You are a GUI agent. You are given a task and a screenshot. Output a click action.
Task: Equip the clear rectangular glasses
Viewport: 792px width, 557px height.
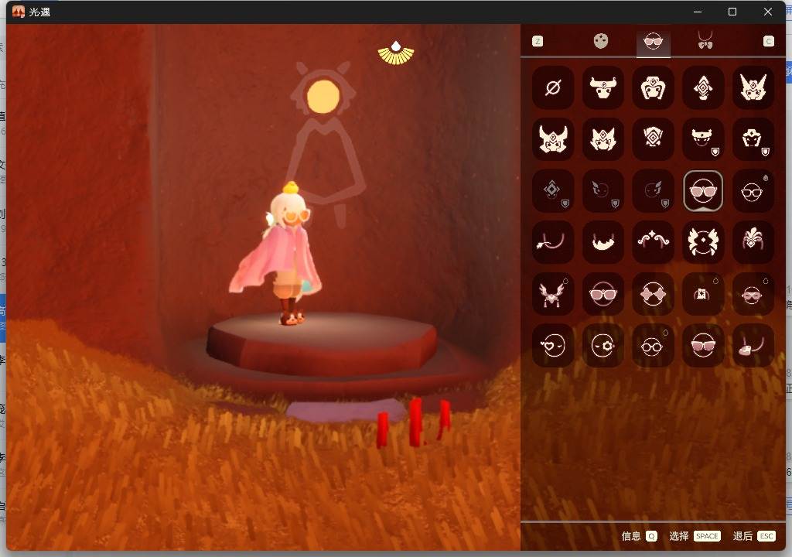click(x=753, y=190)
